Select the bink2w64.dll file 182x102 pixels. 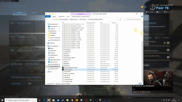[x=67, y=50]
